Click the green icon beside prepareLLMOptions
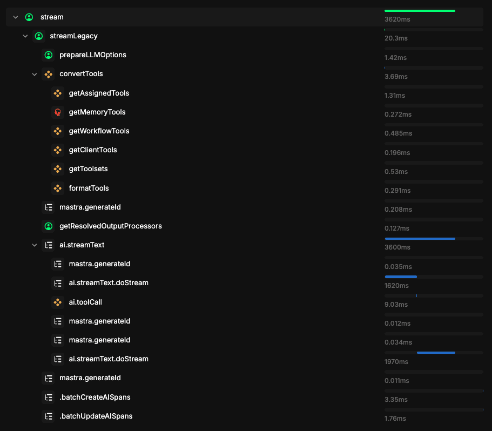Screen dimensions: 492x431 (49, 55)
